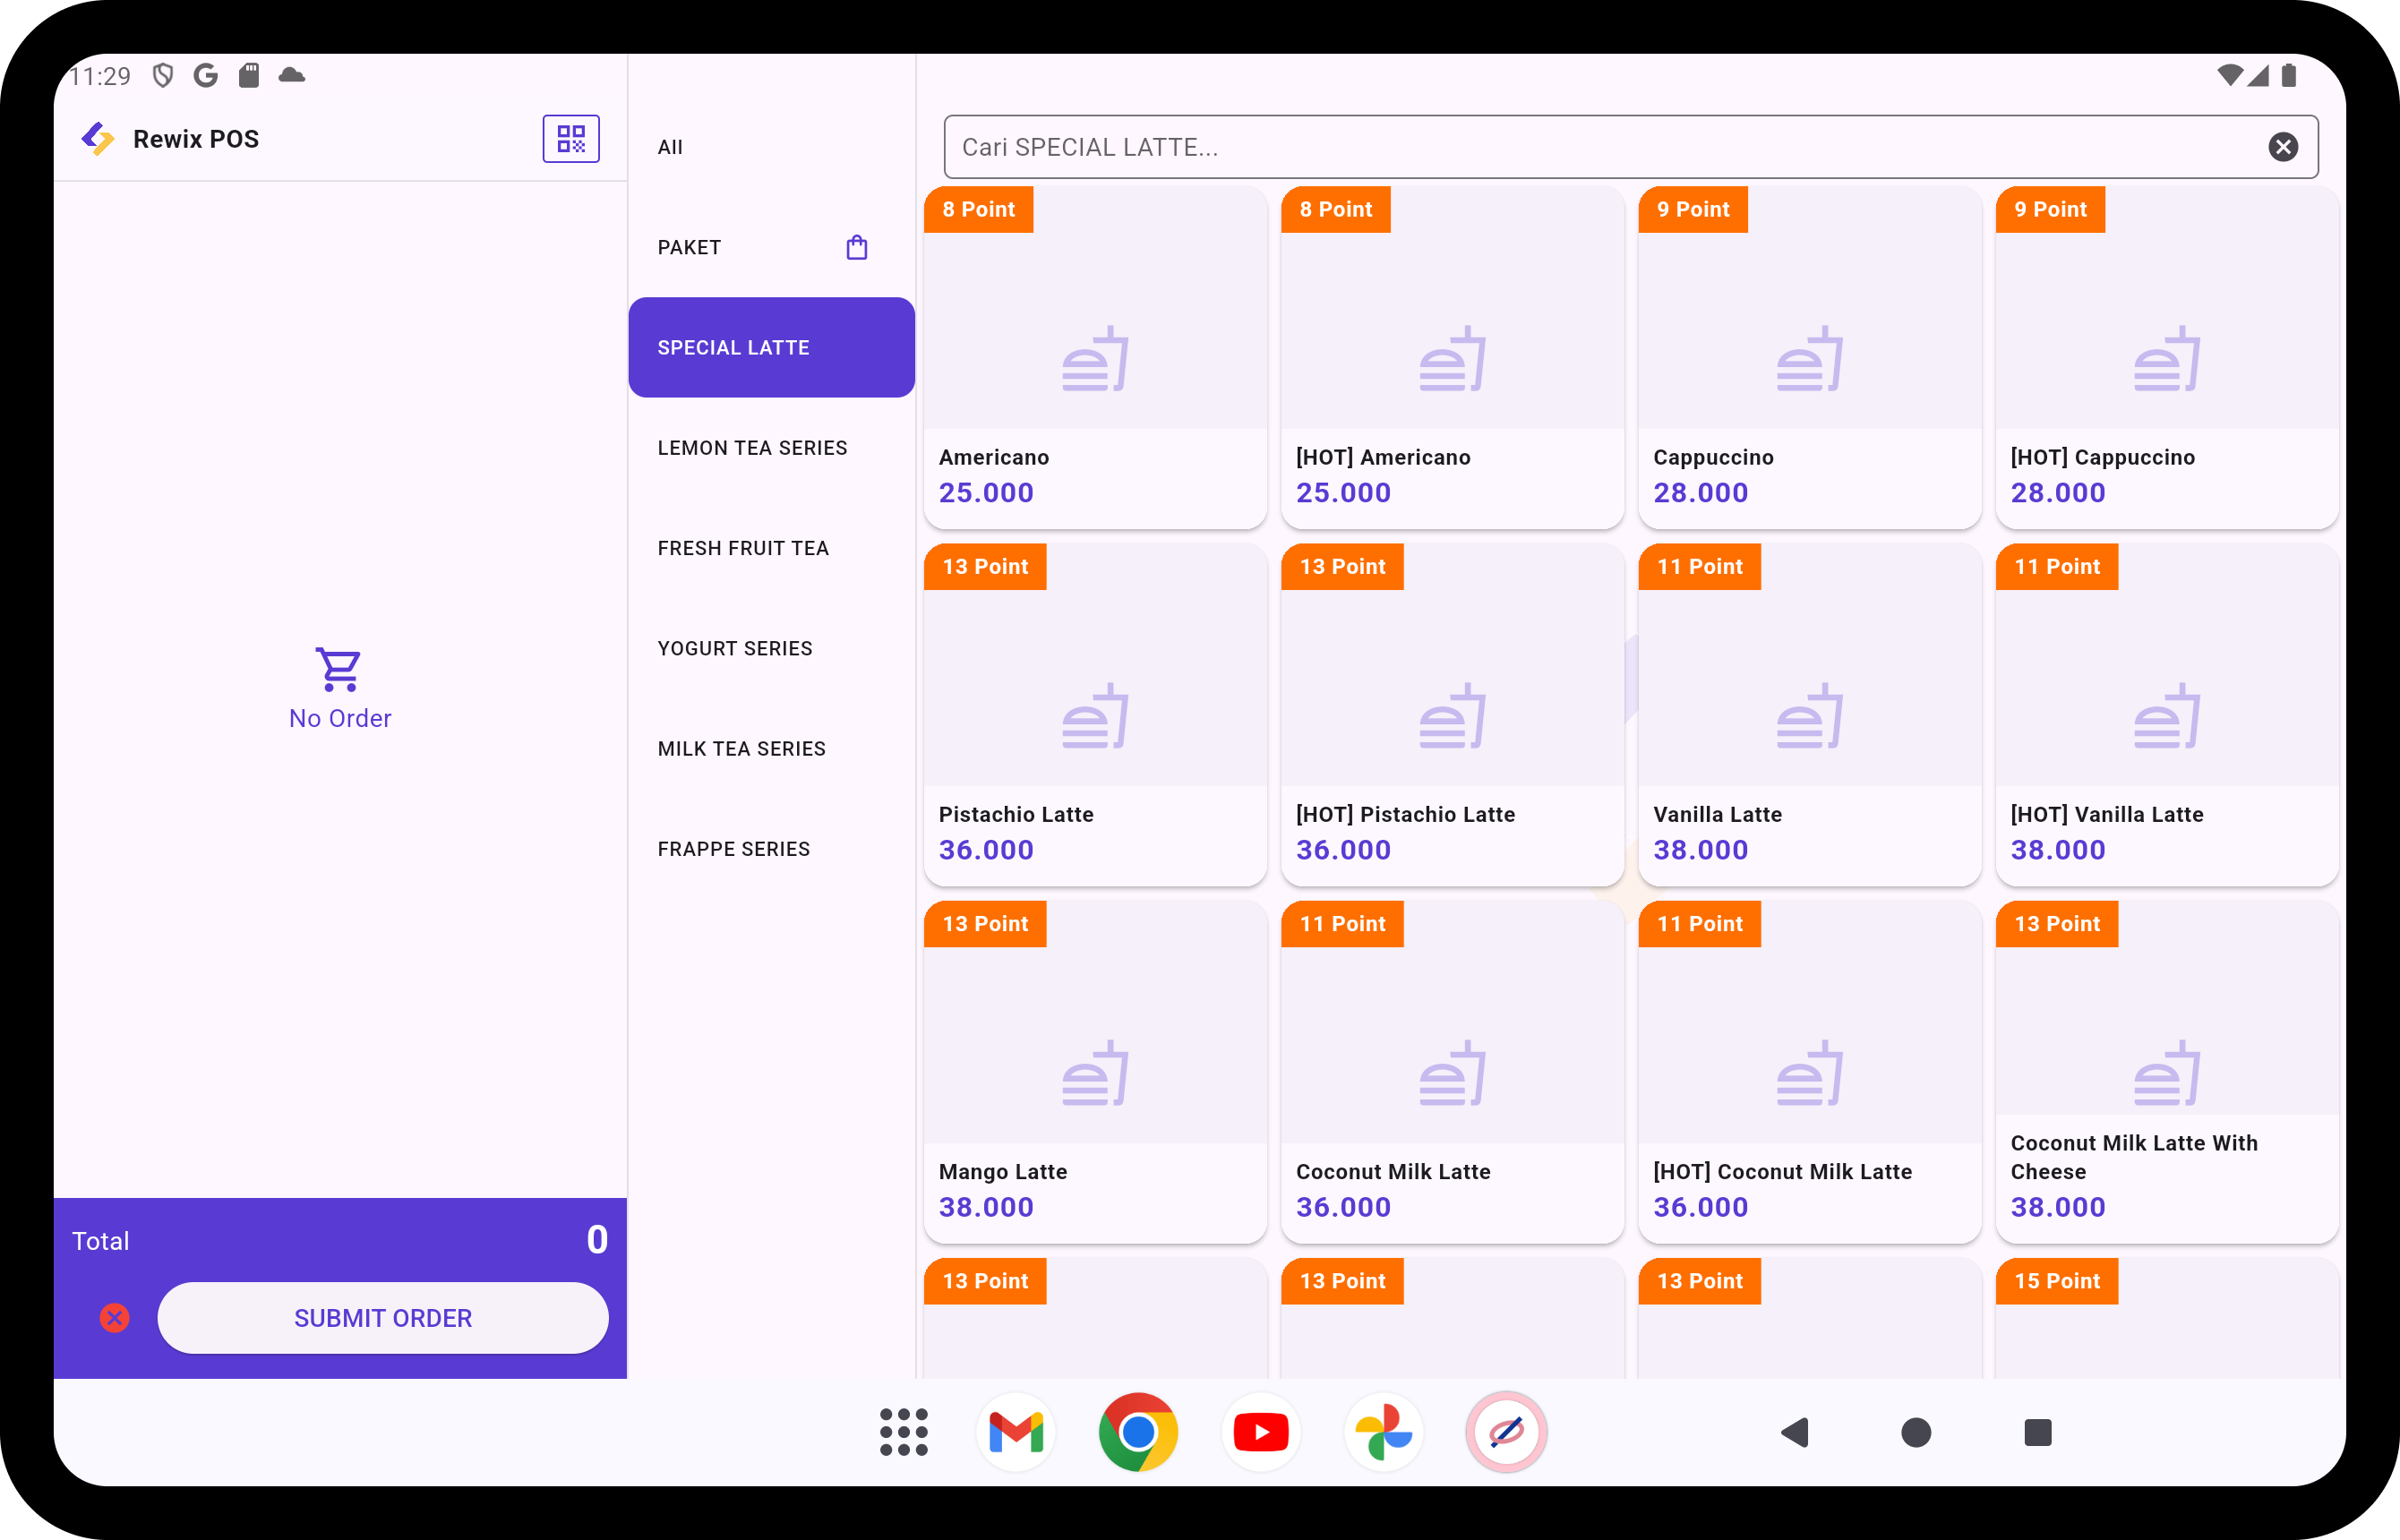Screen dimensions: 2400x1540
Task: Click Mango Latte product 38.000
Action: pyautogui.click(x=1093, y=1070)
